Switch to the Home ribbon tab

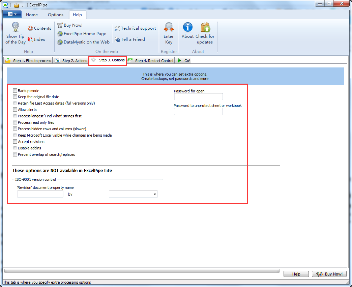(x=32, y=15)
